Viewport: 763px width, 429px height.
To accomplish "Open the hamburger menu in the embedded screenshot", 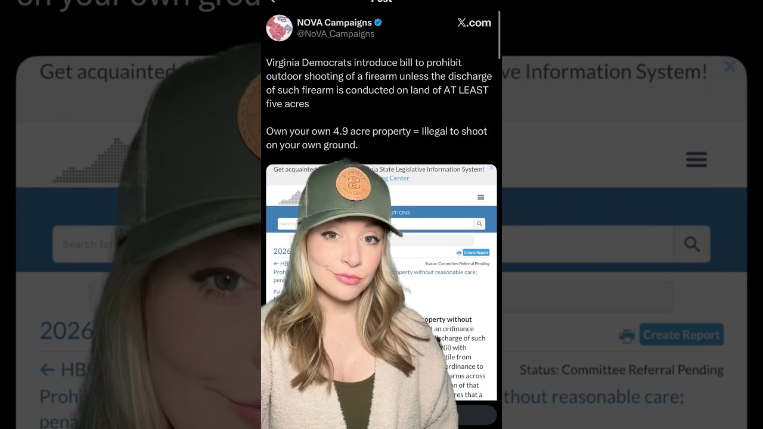I will coord(481,197).
